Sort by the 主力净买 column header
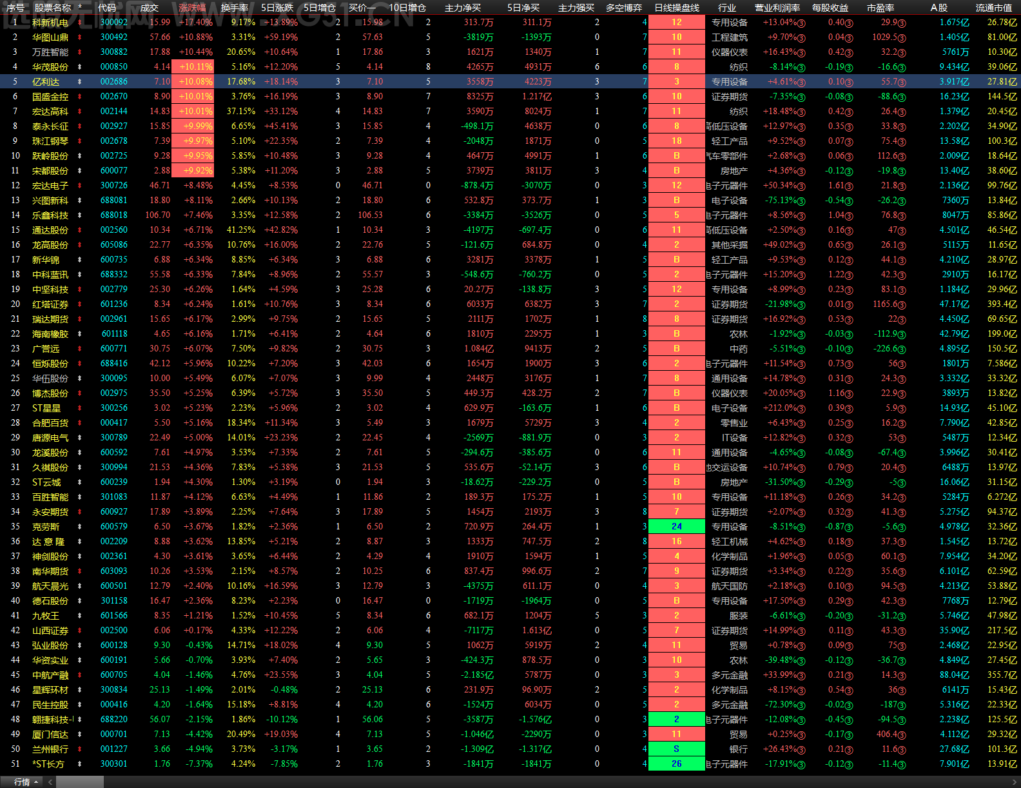The width and height of the screenshot is (1021, 788). [x=463, y=8]
